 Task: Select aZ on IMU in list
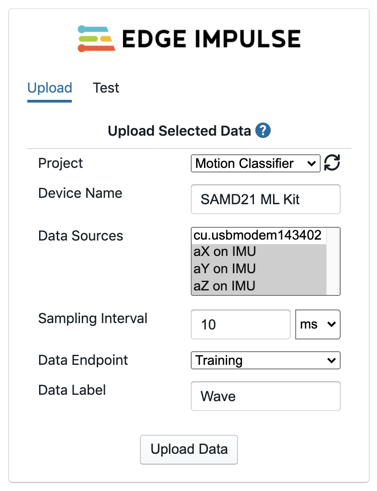coord(258,286)
